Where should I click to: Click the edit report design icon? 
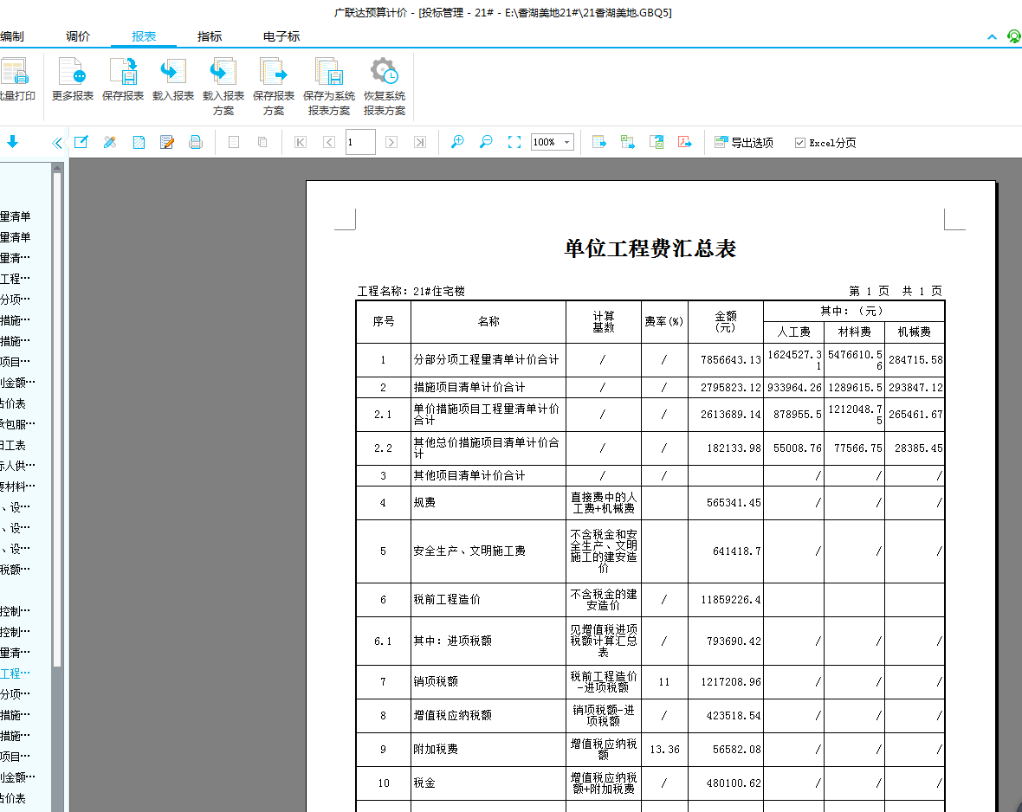81,142
